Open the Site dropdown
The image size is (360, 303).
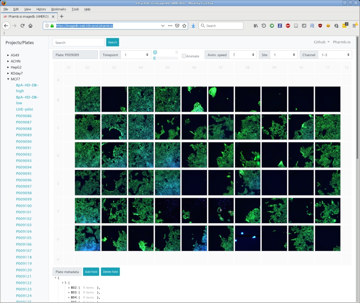284,55
